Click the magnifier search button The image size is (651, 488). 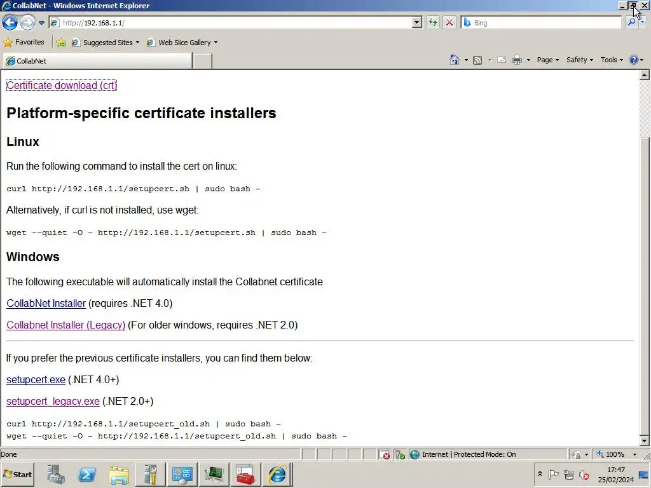631,23
